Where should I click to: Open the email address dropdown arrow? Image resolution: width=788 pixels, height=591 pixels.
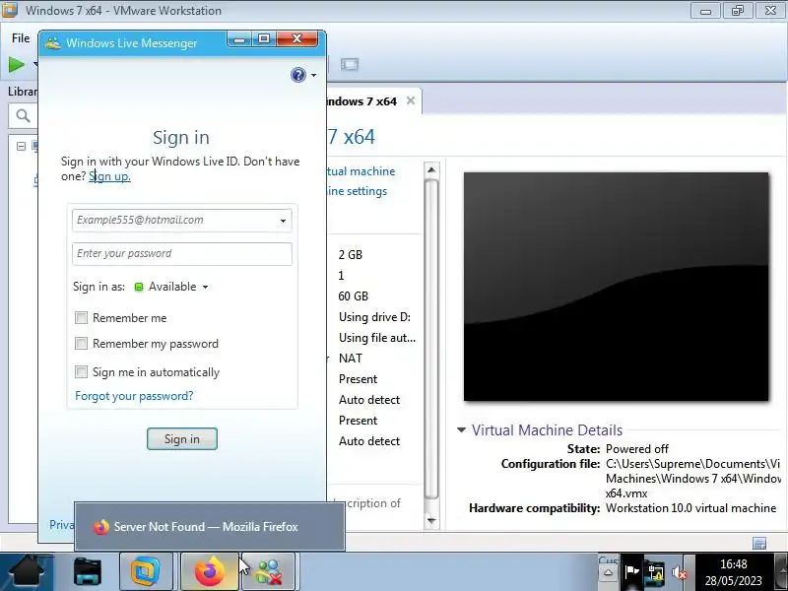(283, 221)
